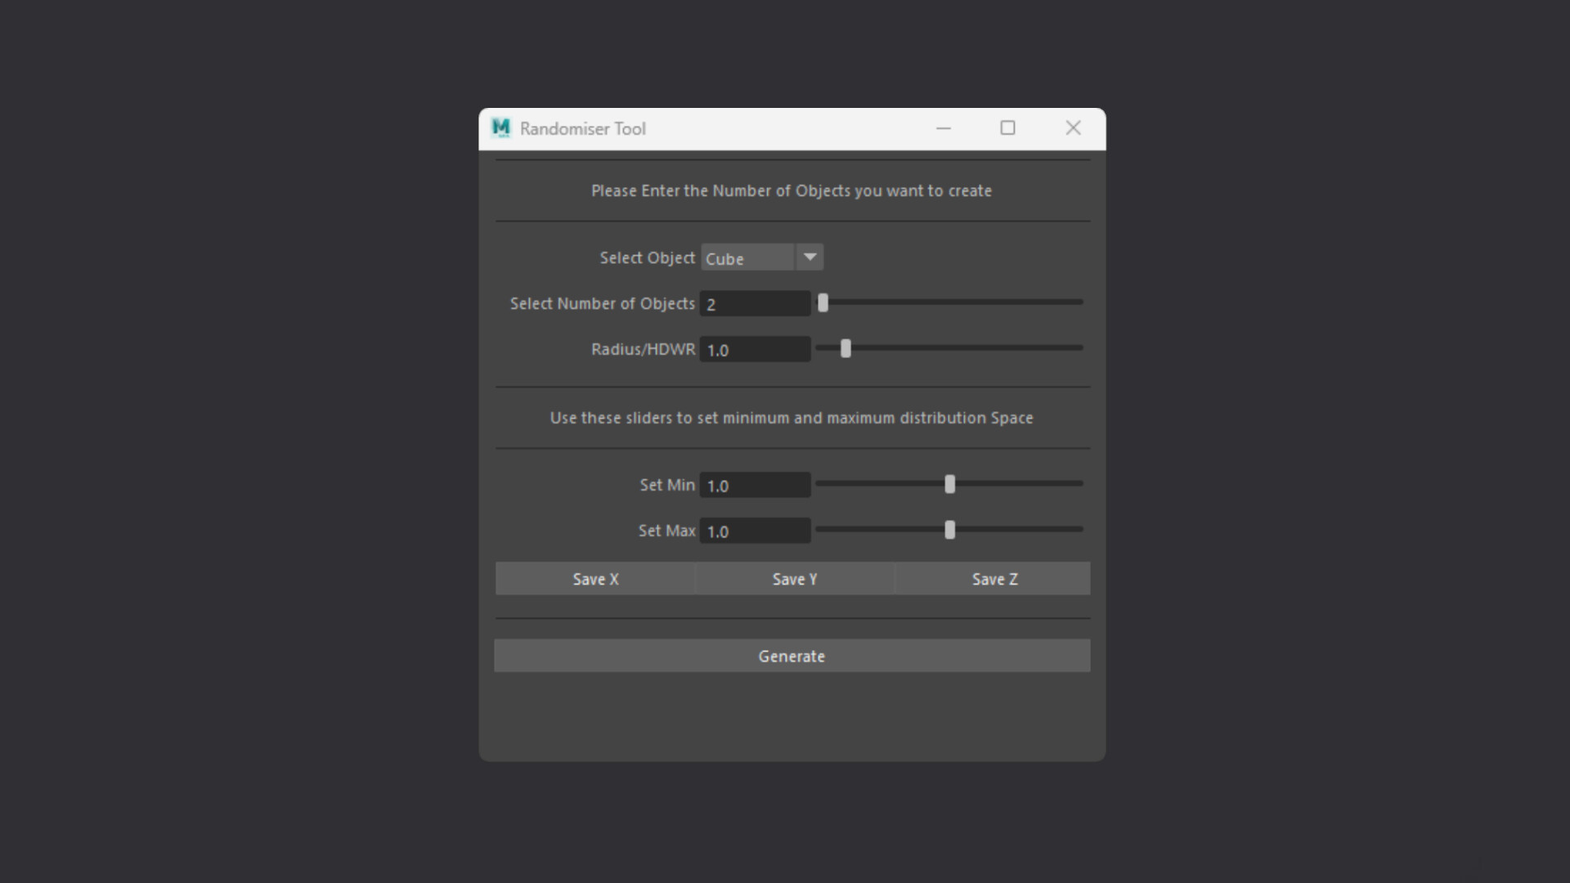
Task: Click the Set Max slider handle
Action: [x=949, y=531]
